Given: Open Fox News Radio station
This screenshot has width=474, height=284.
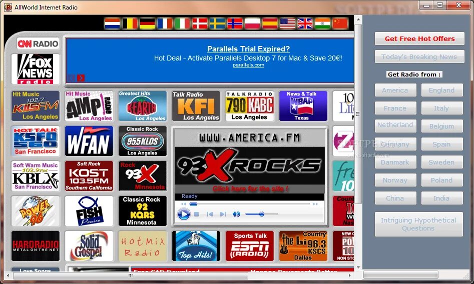Looking at the screenshot, I should 36,69.
